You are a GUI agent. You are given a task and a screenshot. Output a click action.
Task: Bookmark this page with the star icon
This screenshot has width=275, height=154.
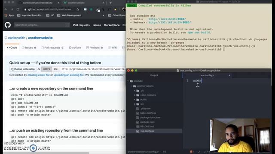tap(78, 9)
